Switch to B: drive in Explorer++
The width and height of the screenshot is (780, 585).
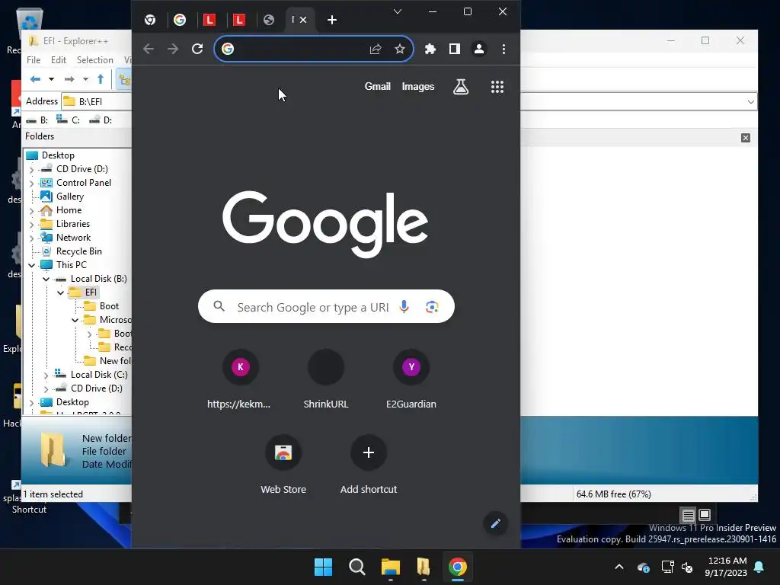pos(37,120)
